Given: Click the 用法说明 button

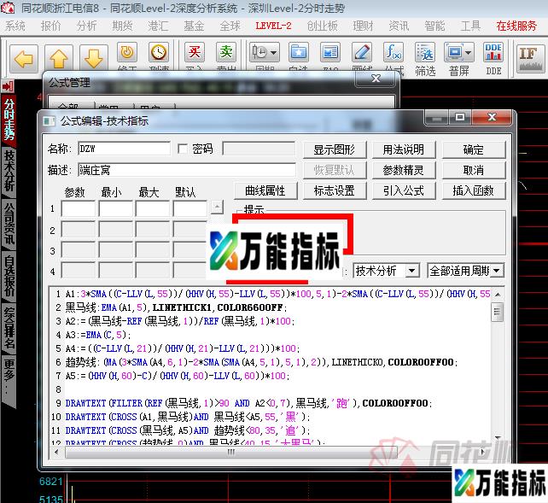Looking at the screenshot, I should pos(404,149).
